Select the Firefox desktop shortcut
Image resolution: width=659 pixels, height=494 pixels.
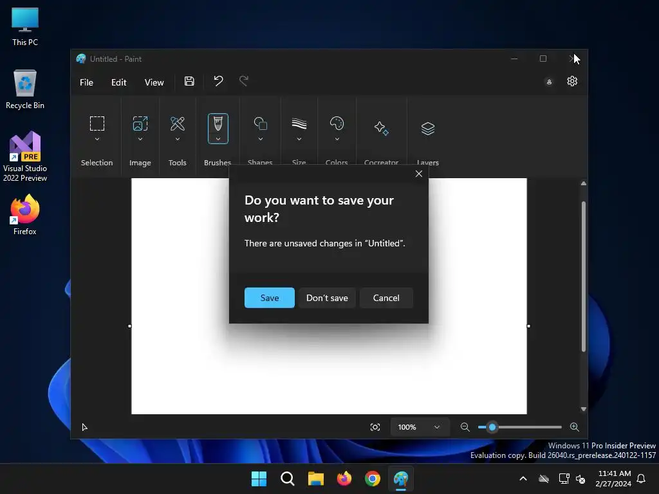(x=25, y=215)
